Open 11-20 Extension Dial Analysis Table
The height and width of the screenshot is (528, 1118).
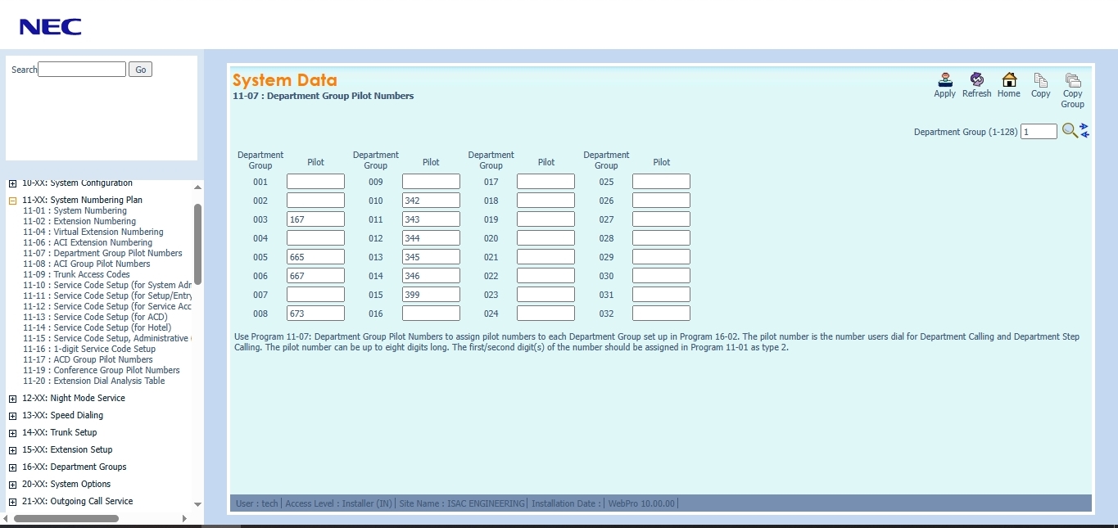tap(93, 381)
